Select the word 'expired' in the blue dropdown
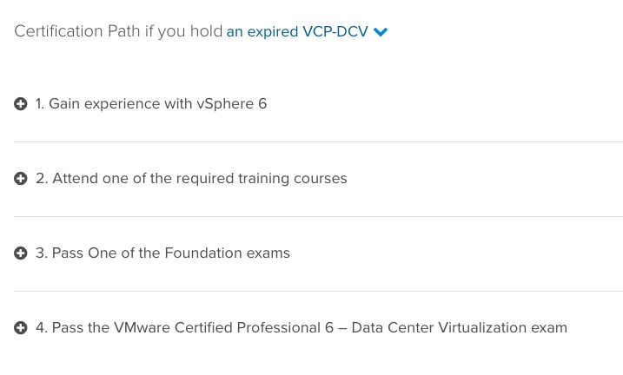The image size is (623, 375). coord(273,32)
